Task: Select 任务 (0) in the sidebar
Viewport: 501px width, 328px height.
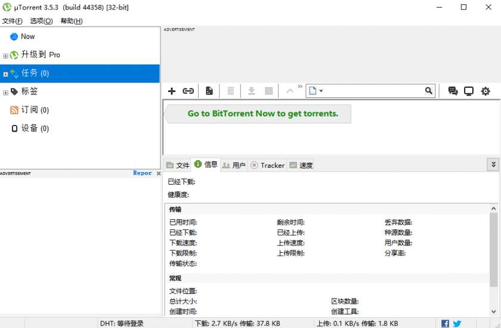Action: pos(80,73)
